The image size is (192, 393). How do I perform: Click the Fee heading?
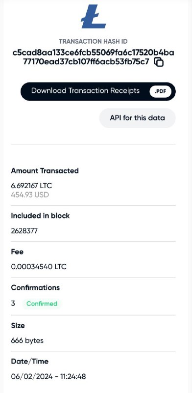(x=17, y=252)
